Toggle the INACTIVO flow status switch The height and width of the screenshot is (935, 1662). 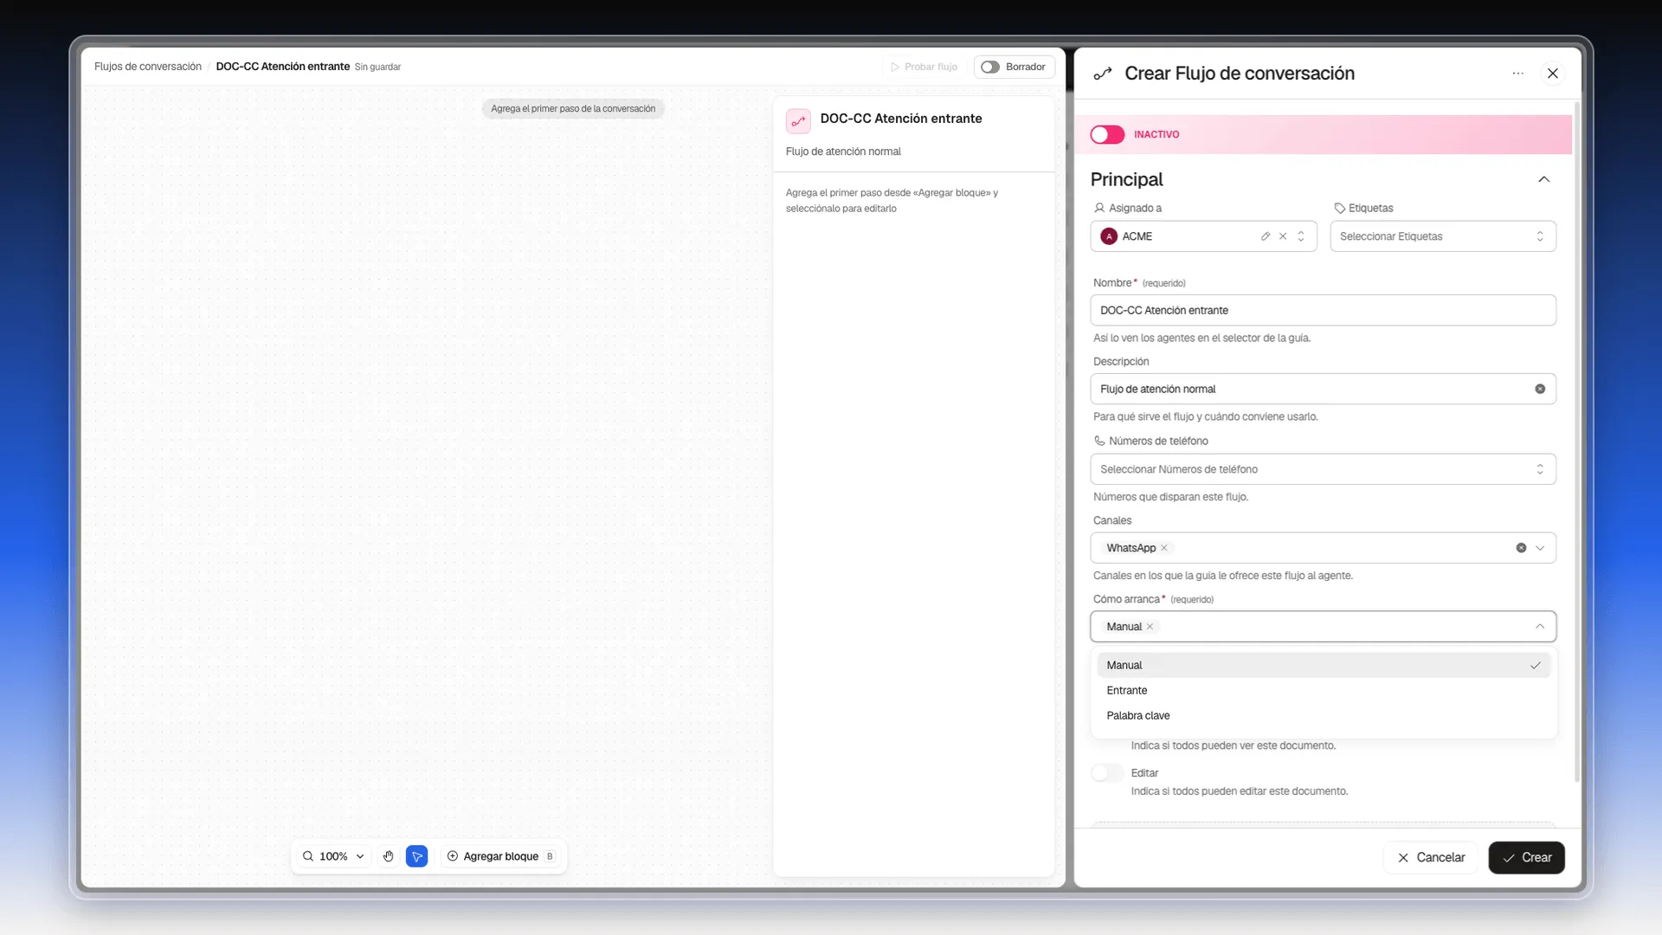pos(1107,134)
